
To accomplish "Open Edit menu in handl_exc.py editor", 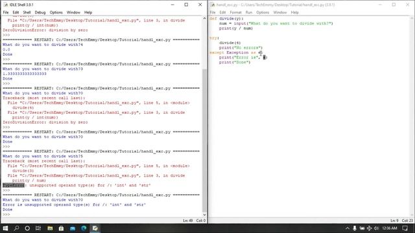I will 222,12.
